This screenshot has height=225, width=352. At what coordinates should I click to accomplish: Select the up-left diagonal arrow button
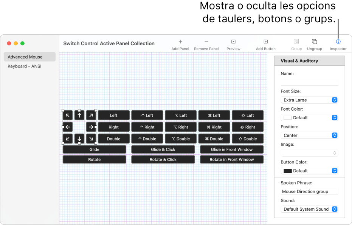coord(68,116)
